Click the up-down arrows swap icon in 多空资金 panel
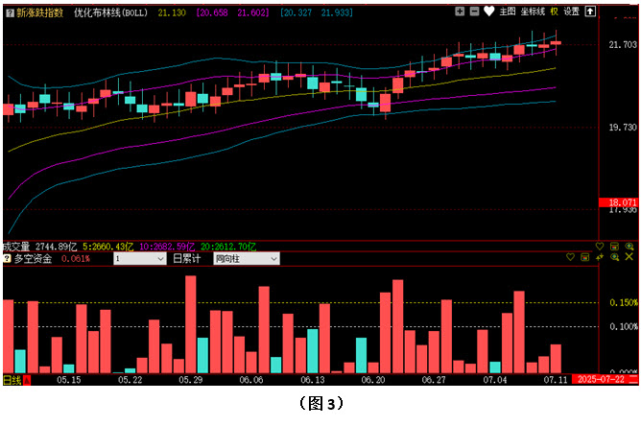641x426 pixels. [600, 257]
